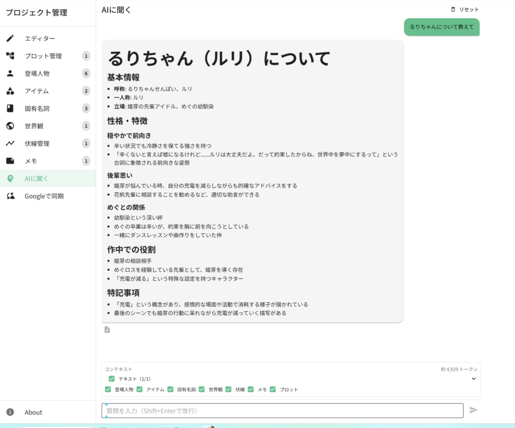Click the add-to-note icon below the AI response
This screenshot has width=515, height=428.
pyautogui.click(x=107, y=330)
